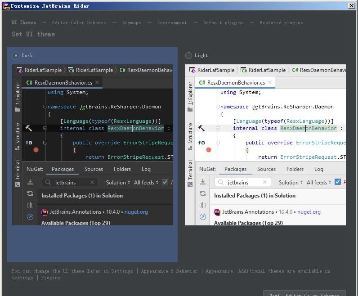The width and height of the screenshot is (358, 296).
Task: Click C# project icon in dark breadcrumb
Action: 71,70
